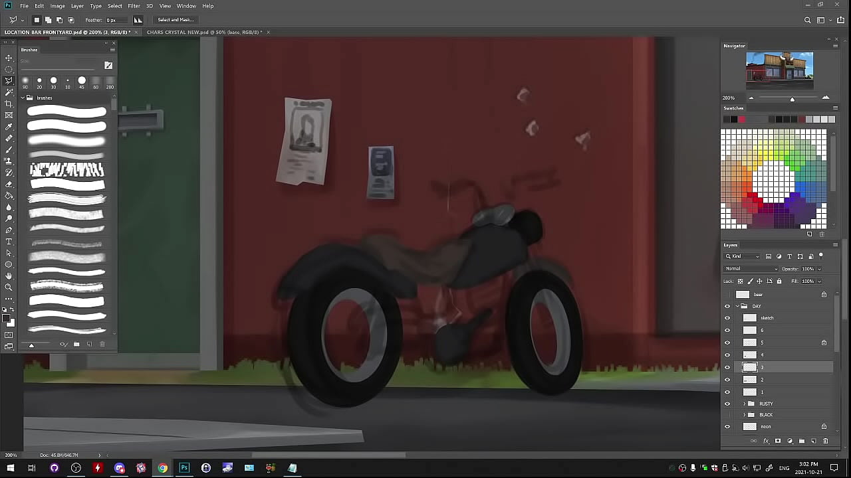Screen dimensions: 851x478
Task: Click the Zoom tool in toolbar
Action: point(9,287)
